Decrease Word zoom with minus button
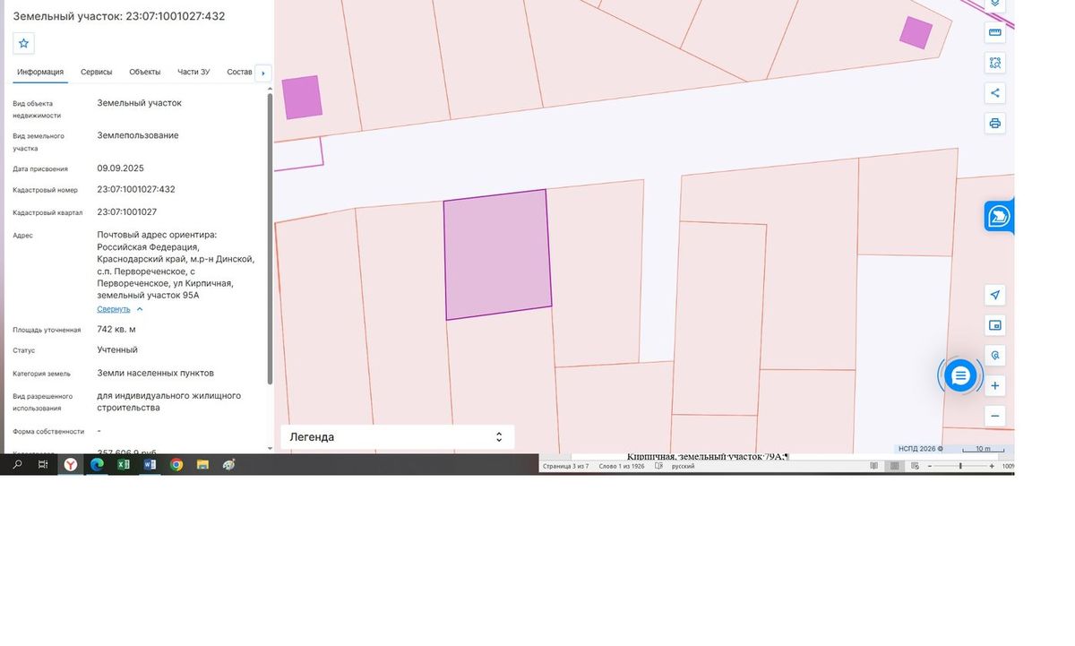Screen dimensions: 1075x646 pyautogui.click(x=930, y=466)
